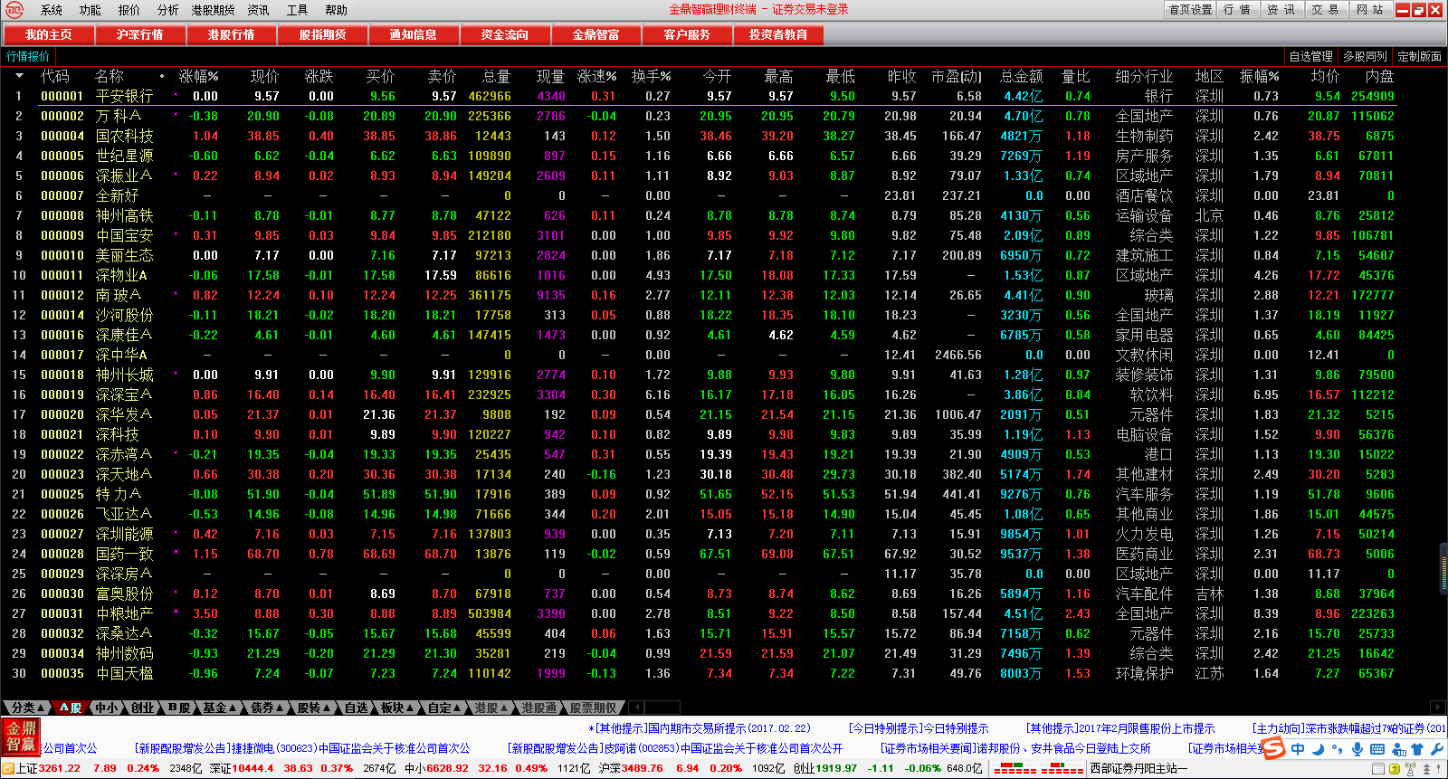Click the 首页设置 button in the title bar

click(x=1191, y=10)
